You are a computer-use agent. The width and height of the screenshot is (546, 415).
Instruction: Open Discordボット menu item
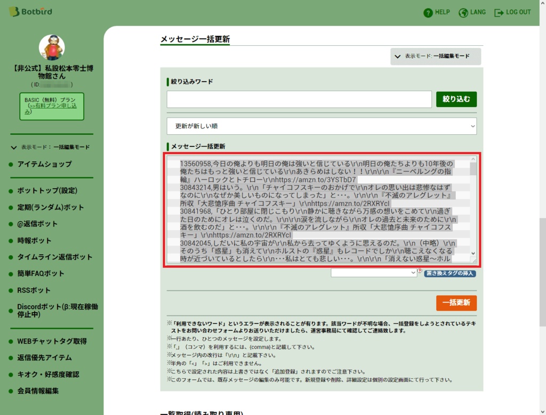coord(58,311)
